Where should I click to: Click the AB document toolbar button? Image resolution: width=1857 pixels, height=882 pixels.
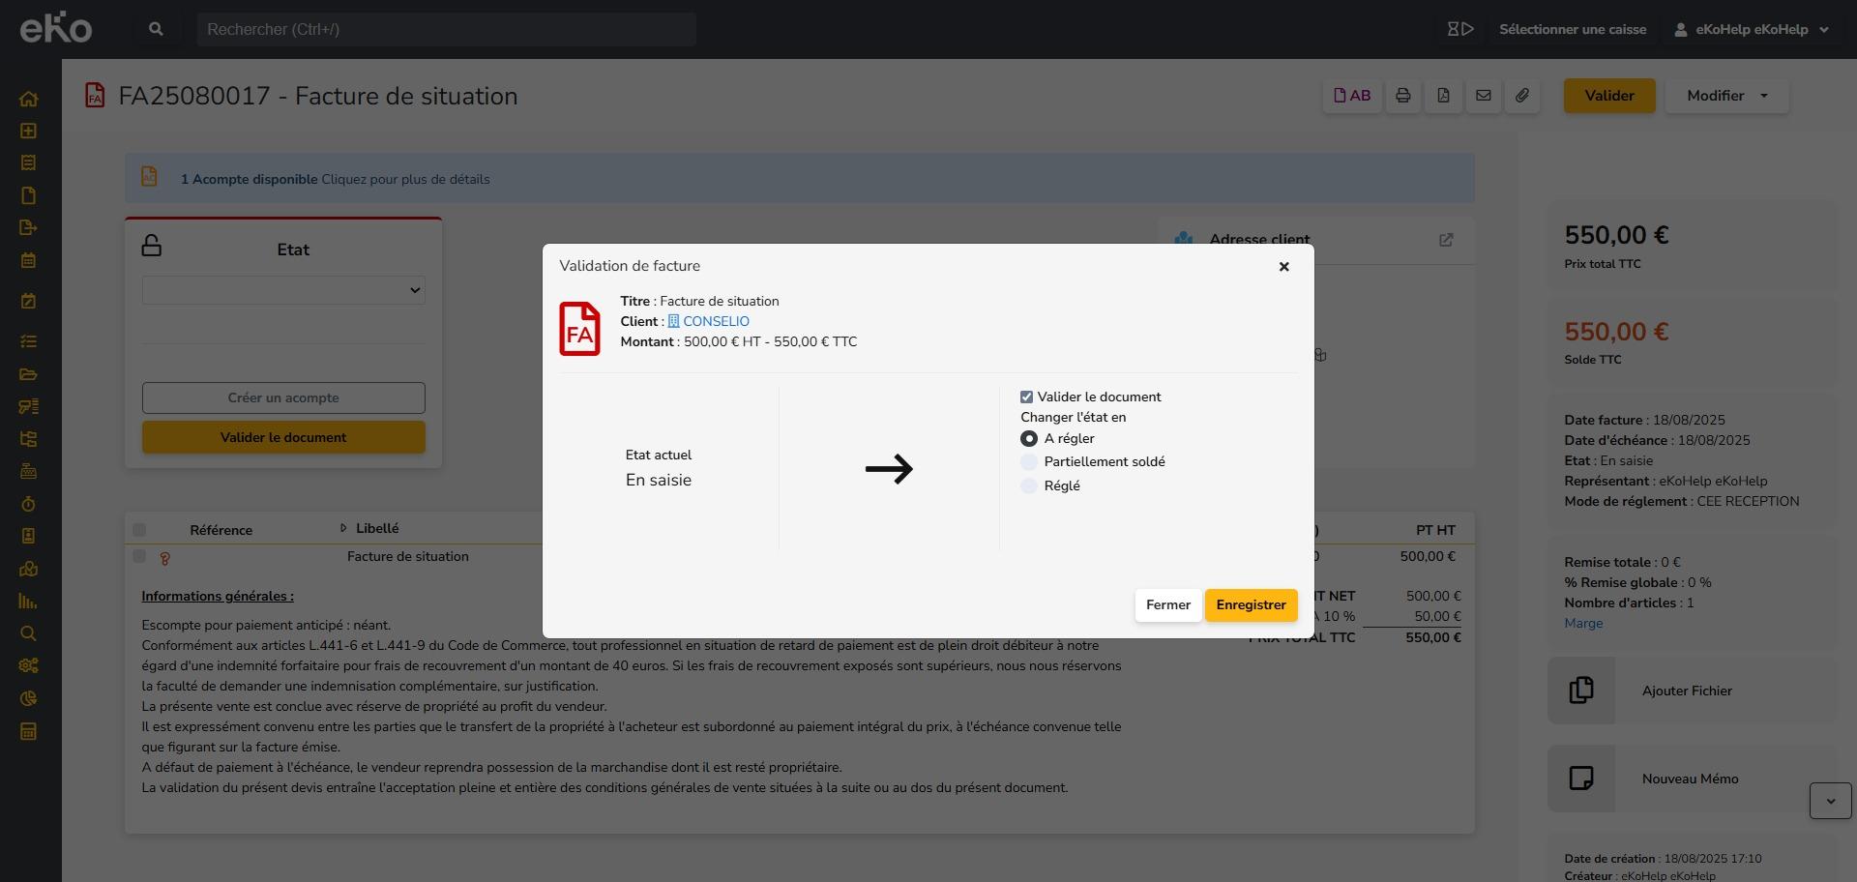pos(1352,96)
